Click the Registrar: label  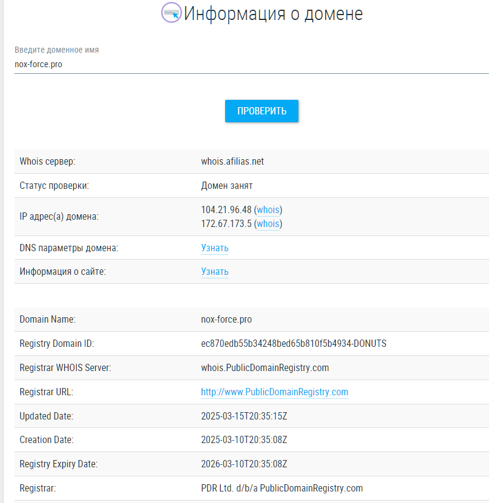[x=38, y=488]
